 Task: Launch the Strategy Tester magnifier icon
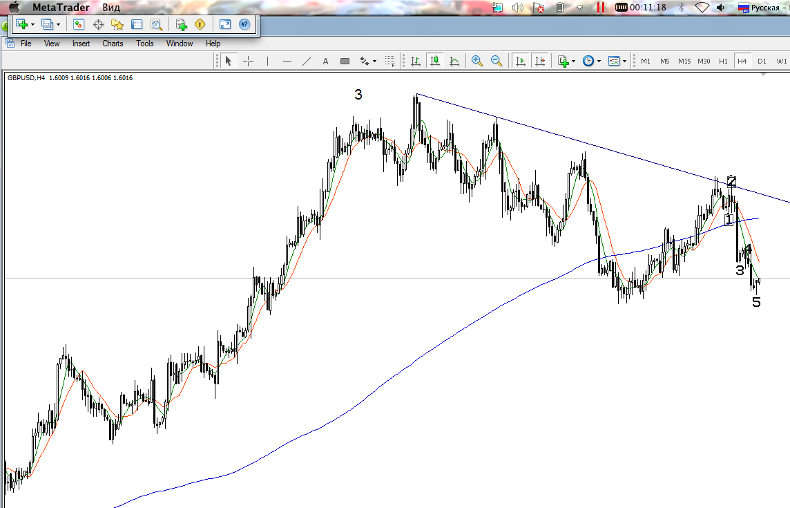point(156,24)
